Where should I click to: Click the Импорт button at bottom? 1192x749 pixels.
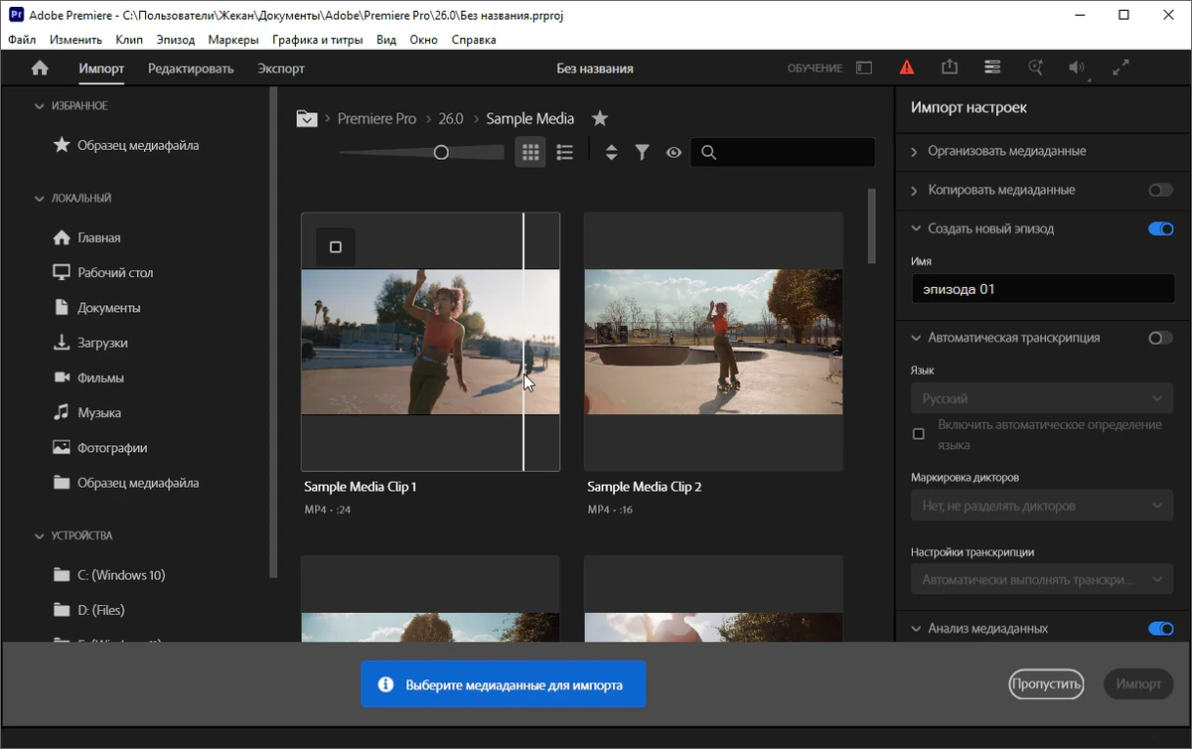1138,683
